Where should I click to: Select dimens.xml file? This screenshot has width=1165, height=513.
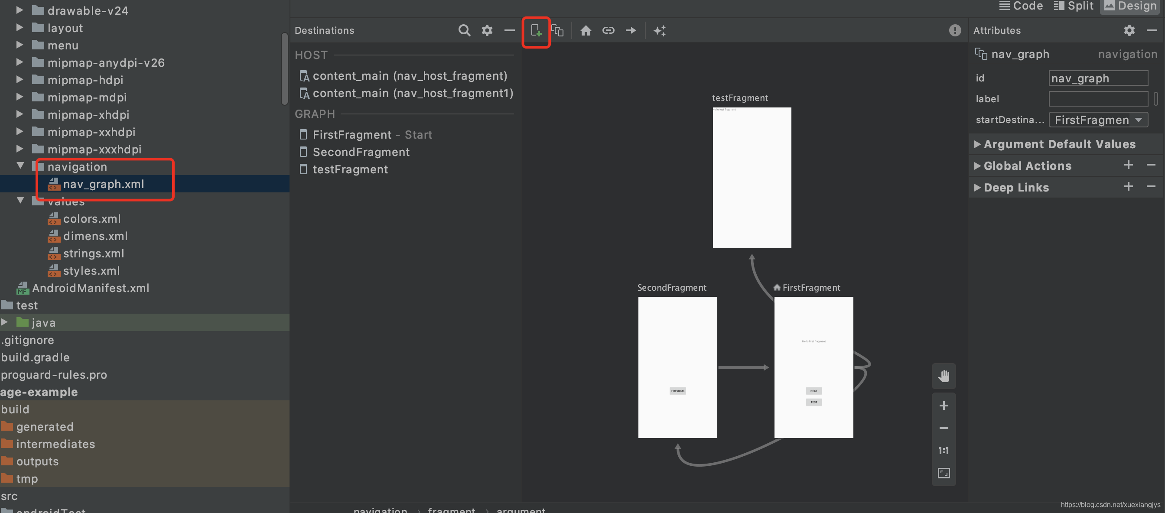(95, 236)
